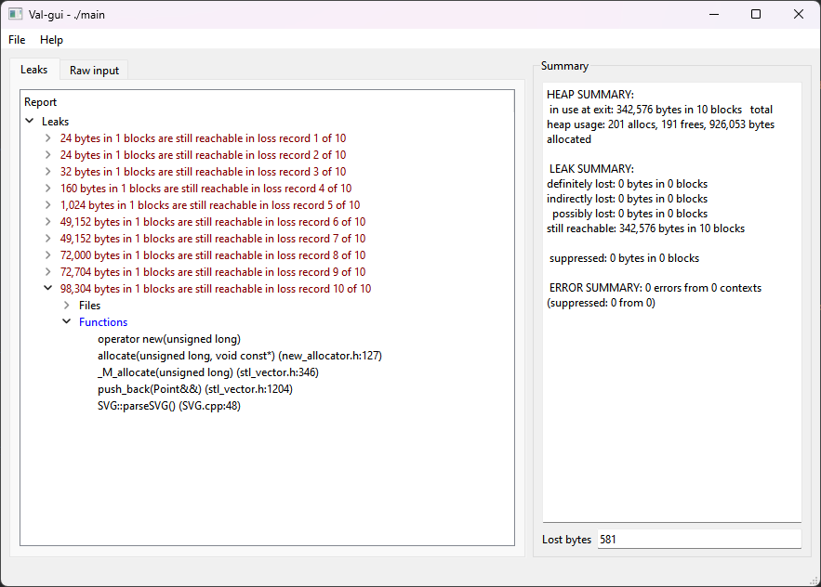Open the Help menu
Screen dimensions: 821x587
[51, 40]
